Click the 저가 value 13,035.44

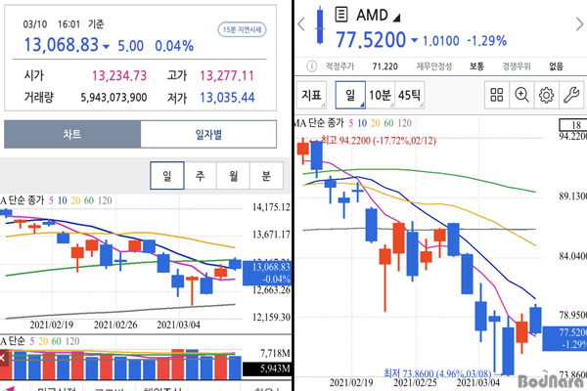pos(227,98)
